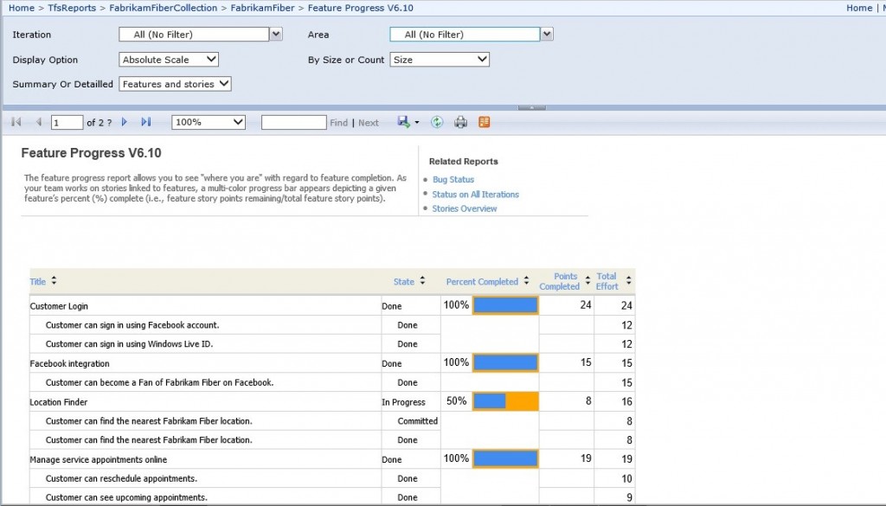The image size is (886, 506).
Task: Click the State column header
Action: coord(404,282)
